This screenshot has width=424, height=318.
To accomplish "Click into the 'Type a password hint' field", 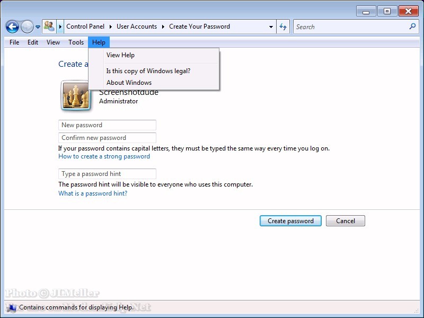I will point(107,174).
